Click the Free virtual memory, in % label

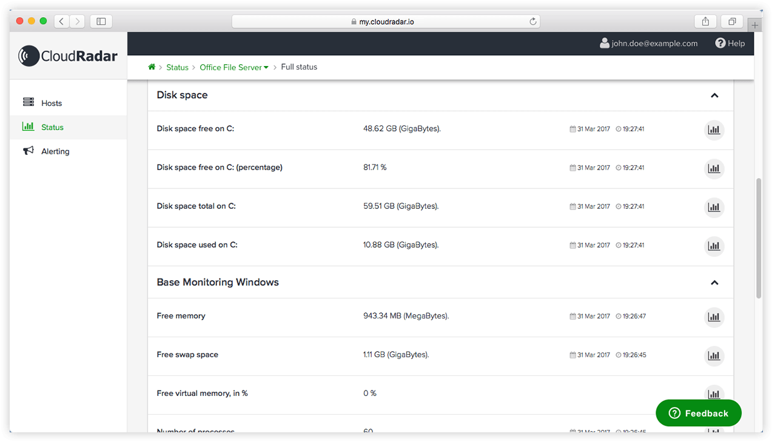202,393
